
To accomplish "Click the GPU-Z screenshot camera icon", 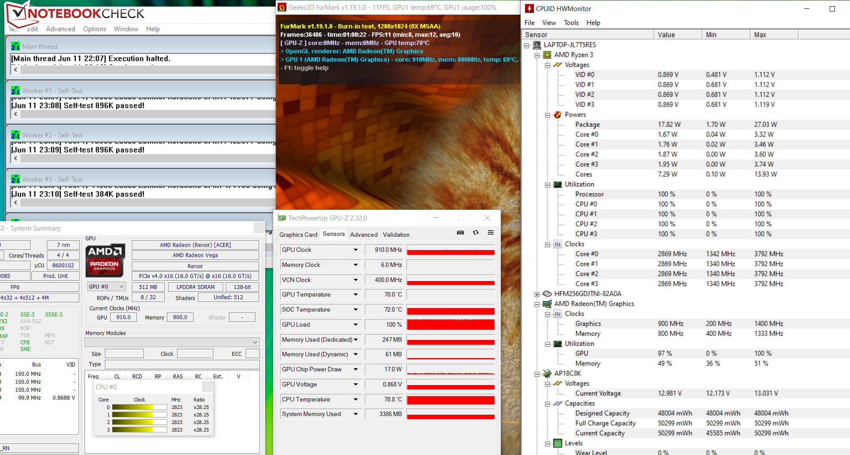I will coord(460,232).
